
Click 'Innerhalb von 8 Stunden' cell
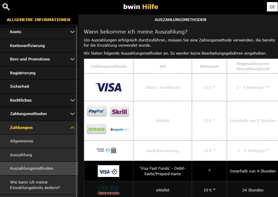pyautogui.click(x=253, y=121)
